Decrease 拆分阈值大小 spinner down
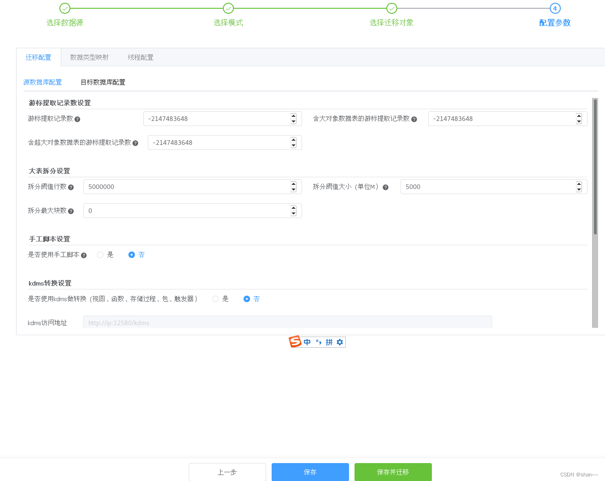The width and height of the screenshot is (605, 481). (579, 189)
